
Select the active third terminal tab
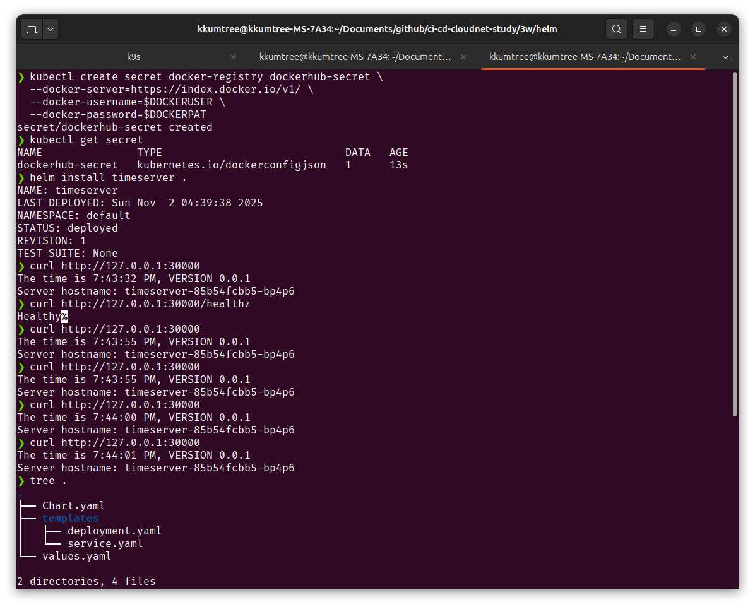tap(585, 57)
